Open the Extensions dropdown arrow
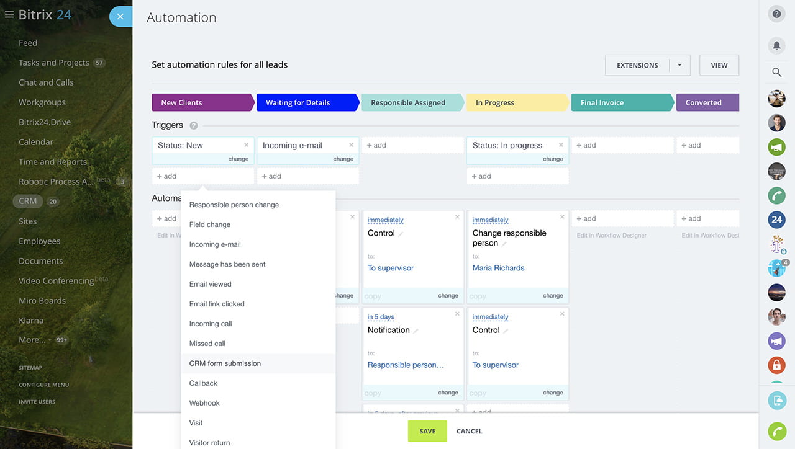This screenshot has height=449, width=795. [x=679, y=65]
